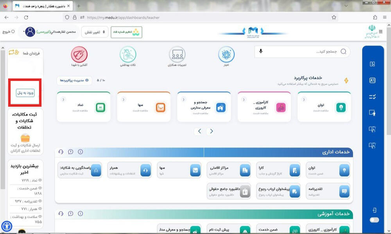Click the site padlock security icon

pos(75,18)
